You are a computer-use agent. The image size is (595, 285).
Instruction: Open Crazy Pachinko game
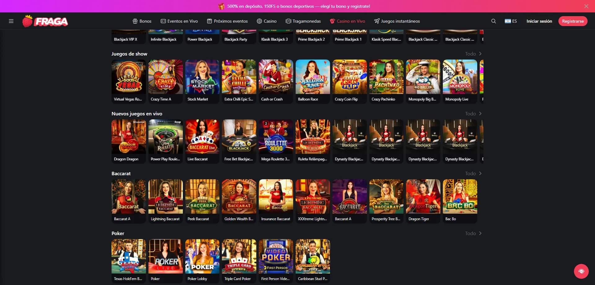coord(386,82)
